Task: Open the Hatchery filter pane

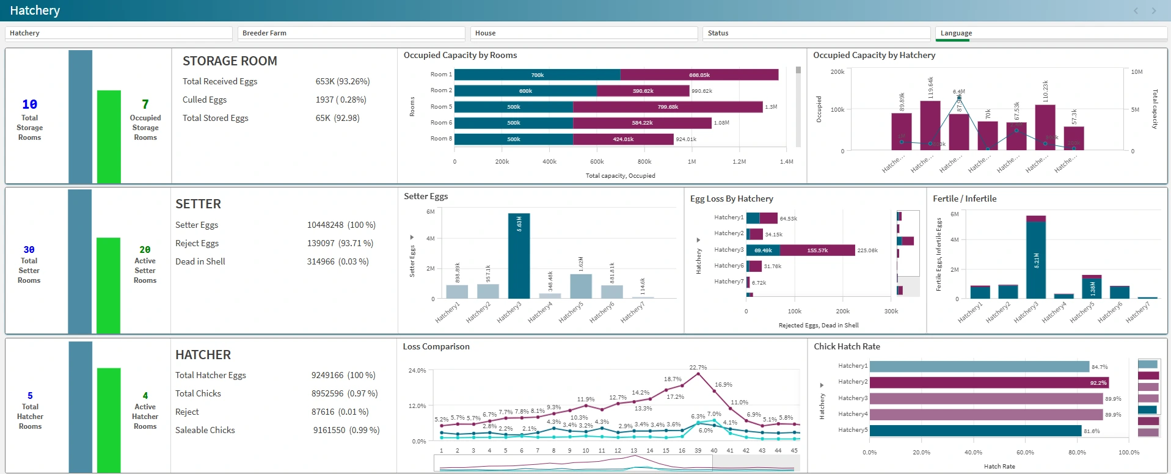Action: (x=119, y=33)
